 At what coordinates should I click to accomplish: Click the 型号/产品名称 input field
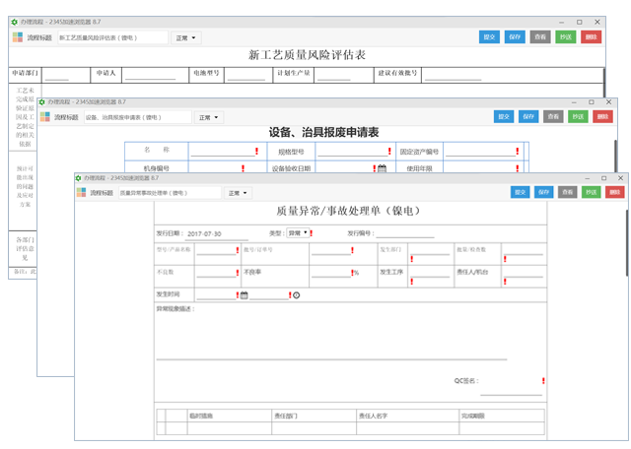[x=216, y=250]
